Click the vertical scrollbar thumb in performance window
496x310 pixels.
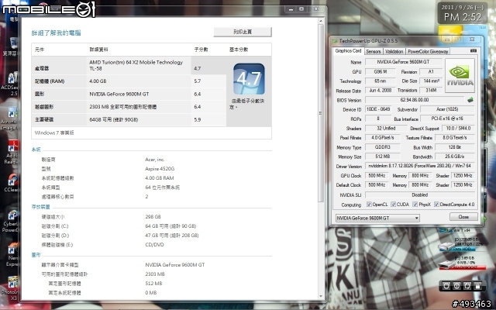click(321, 113)
